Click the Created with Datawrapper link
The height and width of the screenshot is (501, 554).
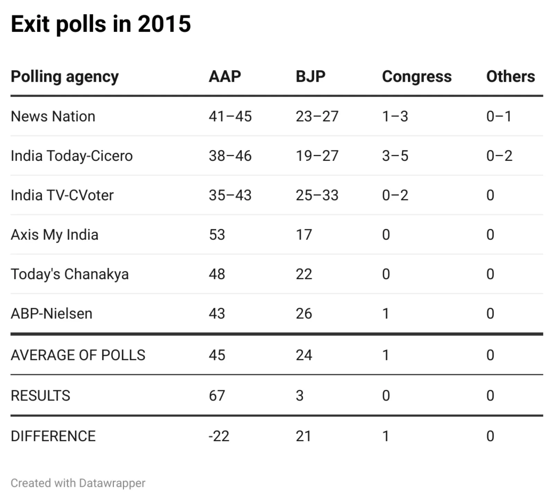[x=78, y=483]
